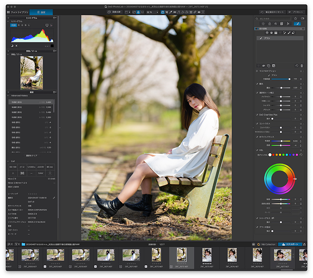This screenshot has width=313, height=278.
Task: Select G histogram channel
Action: click(x=22, y=25)
